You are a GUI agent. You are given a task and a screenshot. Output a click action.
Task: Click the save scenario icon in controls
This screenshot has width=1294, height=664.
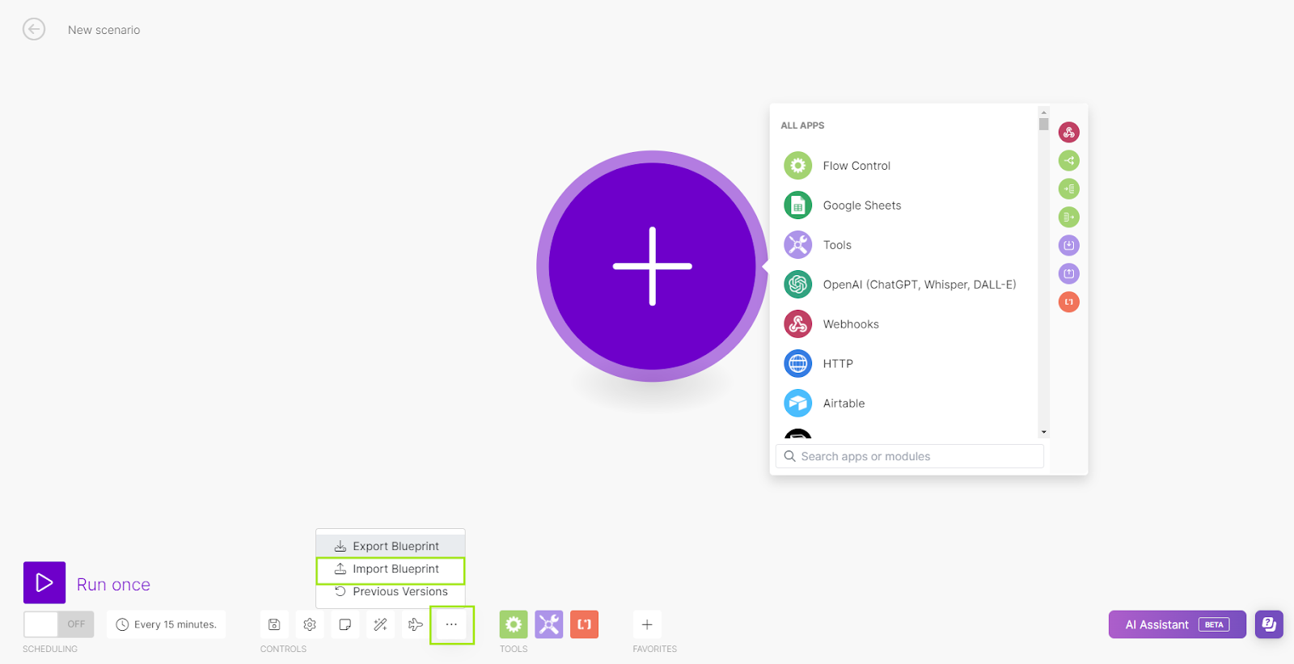click(274, 624)
